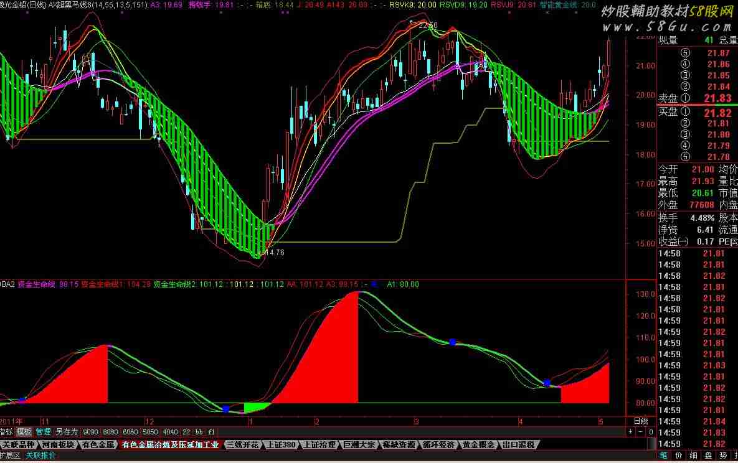
Task: Click 管理 in the indicator toolbar
Action: tap(43, 431)
